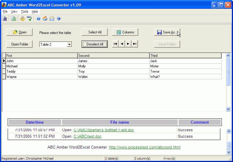Go to previous record arrow

point(122,44)
